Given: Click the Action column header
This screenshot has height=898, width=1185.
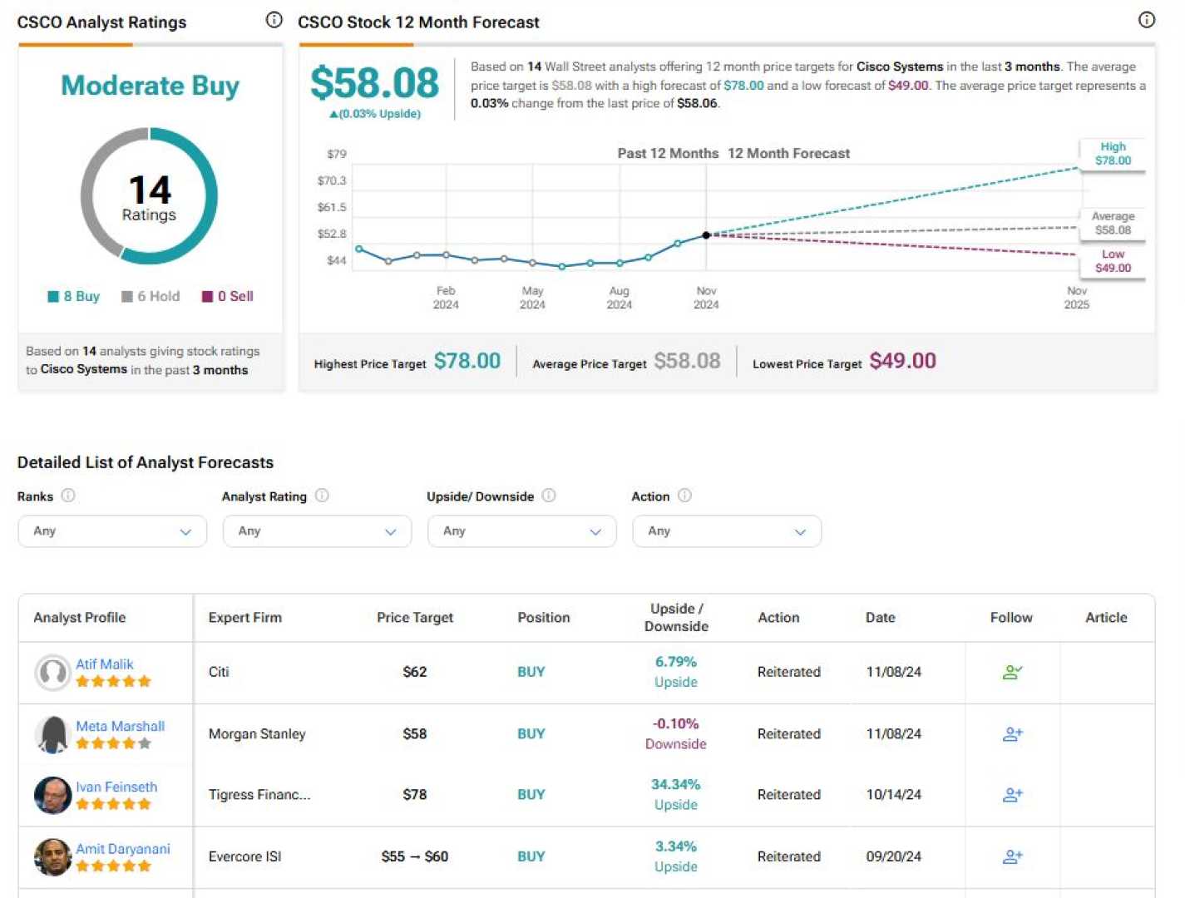Looking at the screenshot, I should [778, 618].
